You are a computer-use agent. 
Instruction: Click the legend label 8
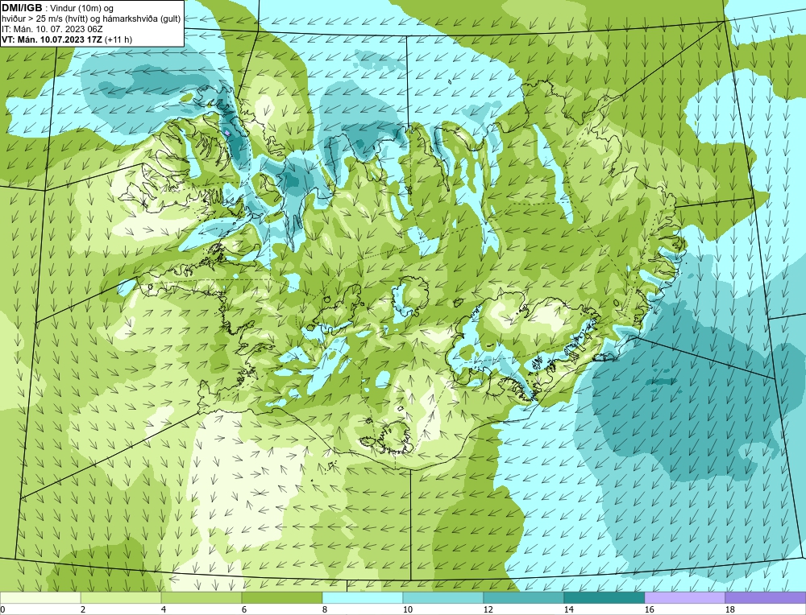(x=326, y=609)
